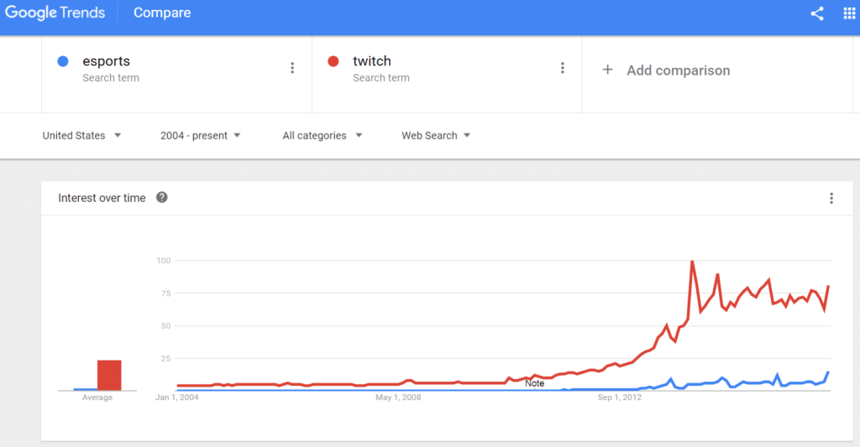Expand the United States region dropdown

(81, 135)
